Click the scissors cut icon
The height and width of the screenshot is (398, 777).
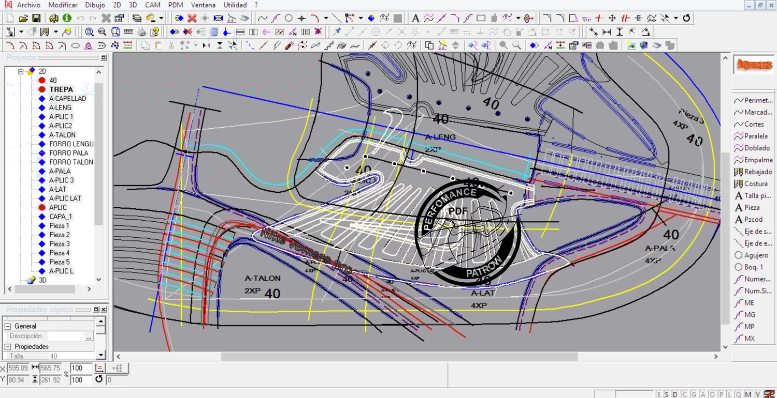pos(171,45)
